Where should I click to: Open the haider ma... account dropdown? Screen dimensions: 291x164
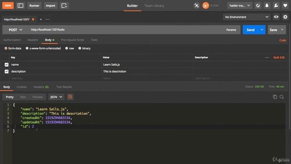click(x=240, y=5)
